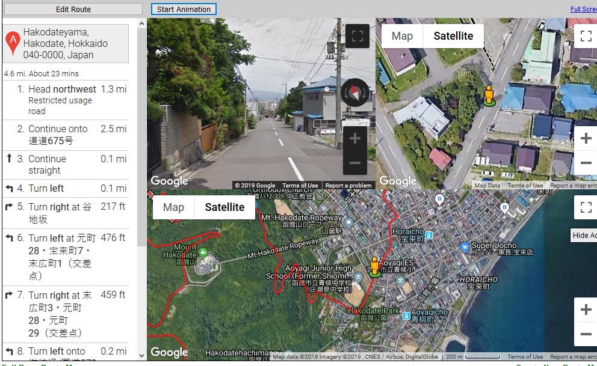Open the Full Screen link
Viewport: 597px width, 366px height.
tap(583, 9)
